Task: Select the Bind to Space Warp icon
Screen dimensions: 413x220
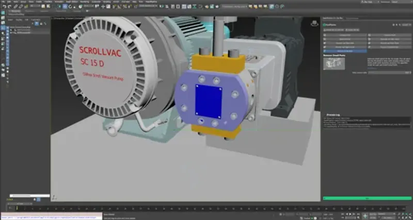Action: [26, 6]
